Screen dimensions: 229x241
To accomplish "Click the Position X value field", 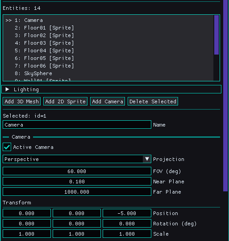I will pos(27,213).
